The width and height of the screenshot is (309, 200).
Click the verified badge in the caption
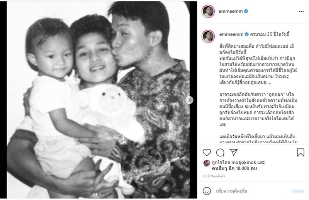point(246,34)
